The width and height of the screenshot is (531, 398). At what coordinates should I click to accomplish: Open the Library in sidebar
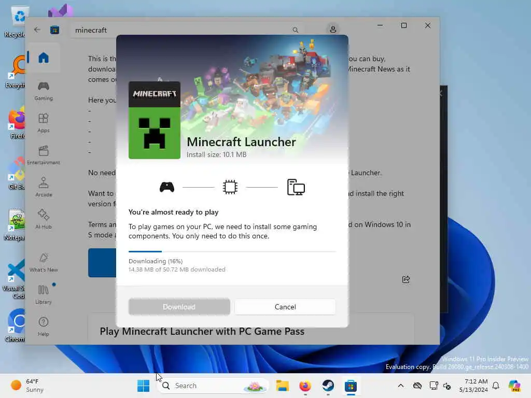point(44,294)
